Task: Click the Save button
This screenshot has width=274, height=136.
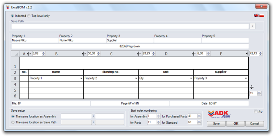Action: [216, 124]
